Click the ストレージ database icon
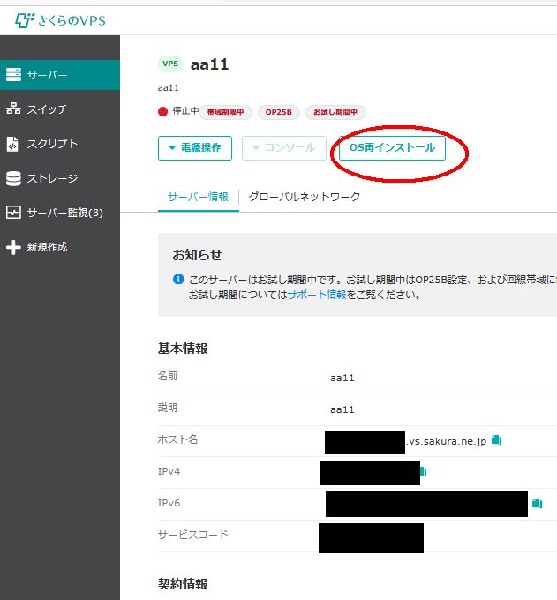Viewport: 557px width, 600px height. click(13, 178)
